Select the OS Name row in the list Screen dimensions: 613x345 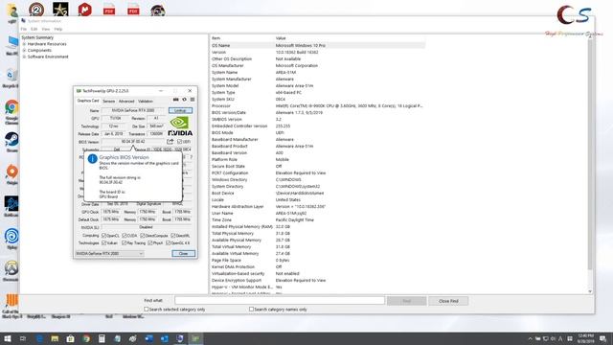click(x=317, y=45)
